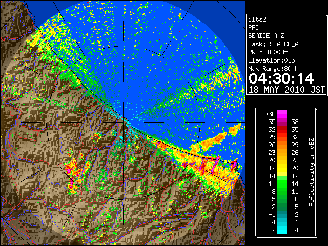Click the 'SEAICE_A_Z' product name
Viewport: 328px width, 246px height.
(266, 36)
